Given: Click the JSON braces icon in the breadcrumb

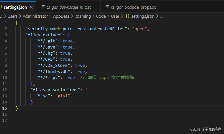Looking at the screenshot, I should 128,16.
